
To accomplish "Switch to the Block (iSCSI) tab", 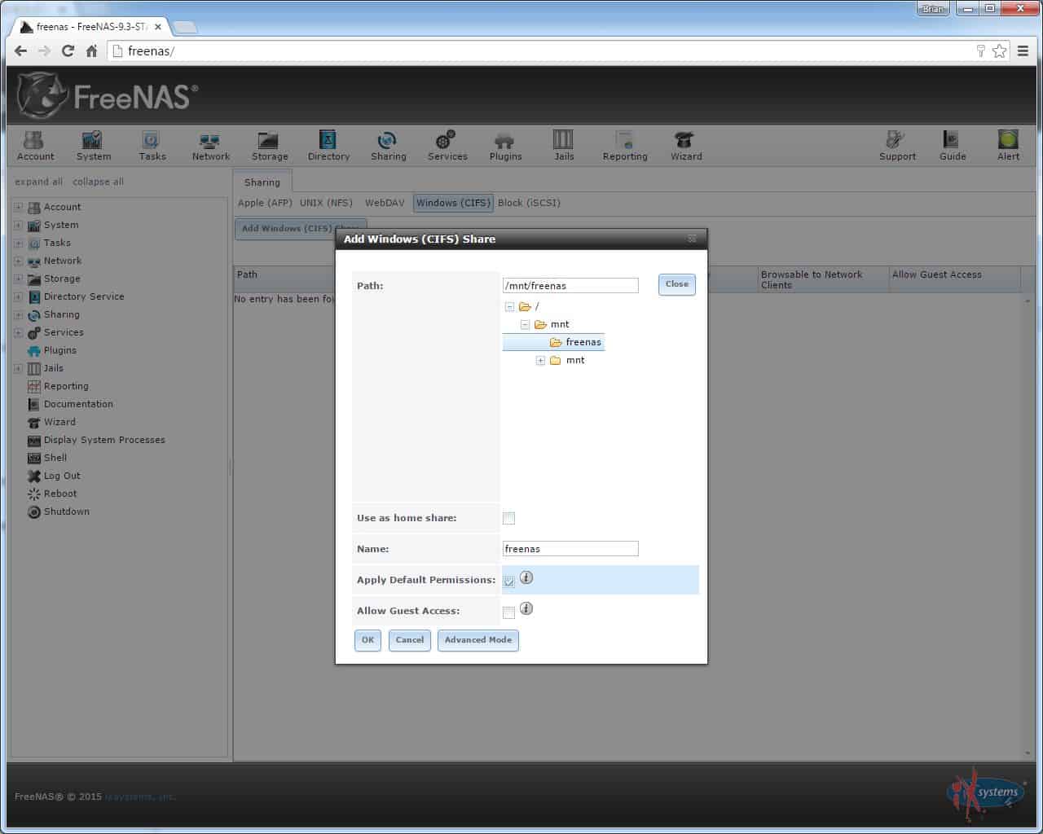I will (x=529, y=203).
